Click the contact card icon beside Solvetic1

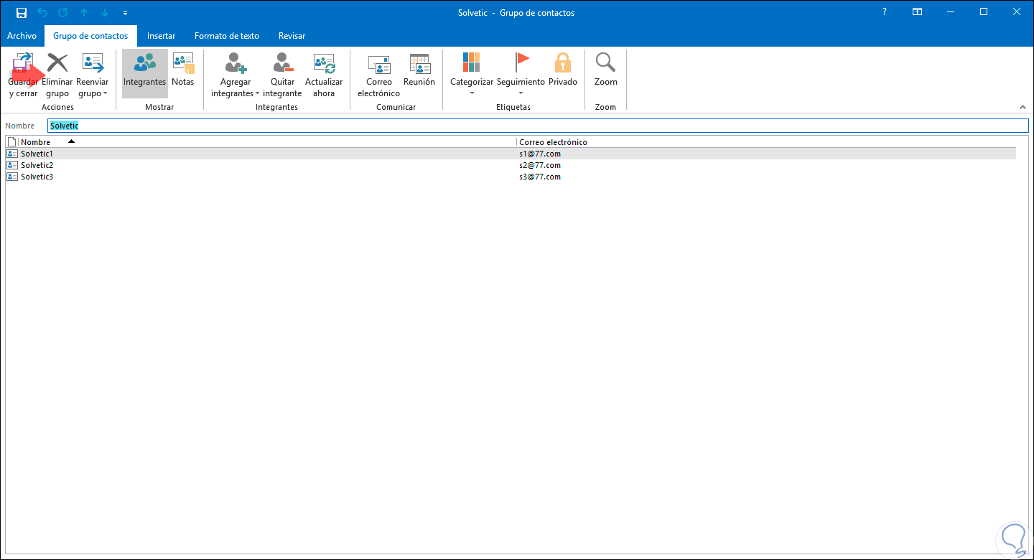tap(11, 154)
